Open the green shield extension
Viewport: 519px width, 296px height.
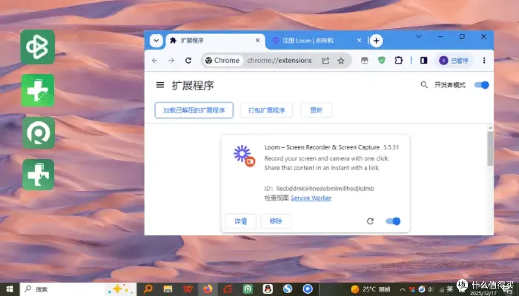pyautogui.click(x=382, y=60)
